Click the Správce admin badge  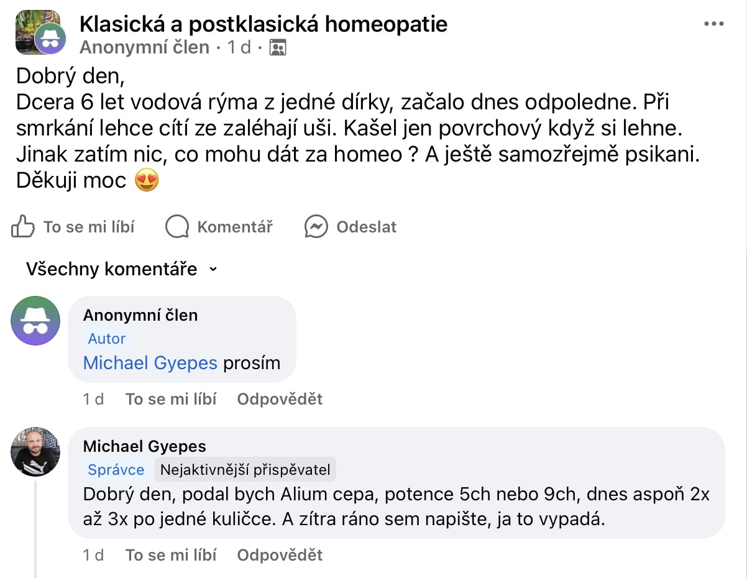[116, 470]
